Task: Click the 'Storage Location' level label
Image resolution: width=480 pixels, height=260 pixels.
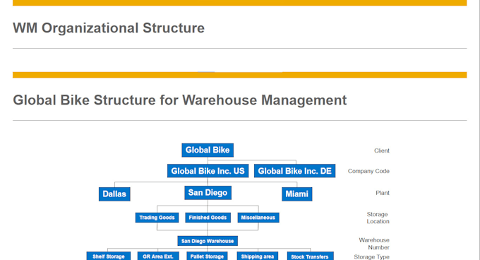Action: (x=378, y=218)
